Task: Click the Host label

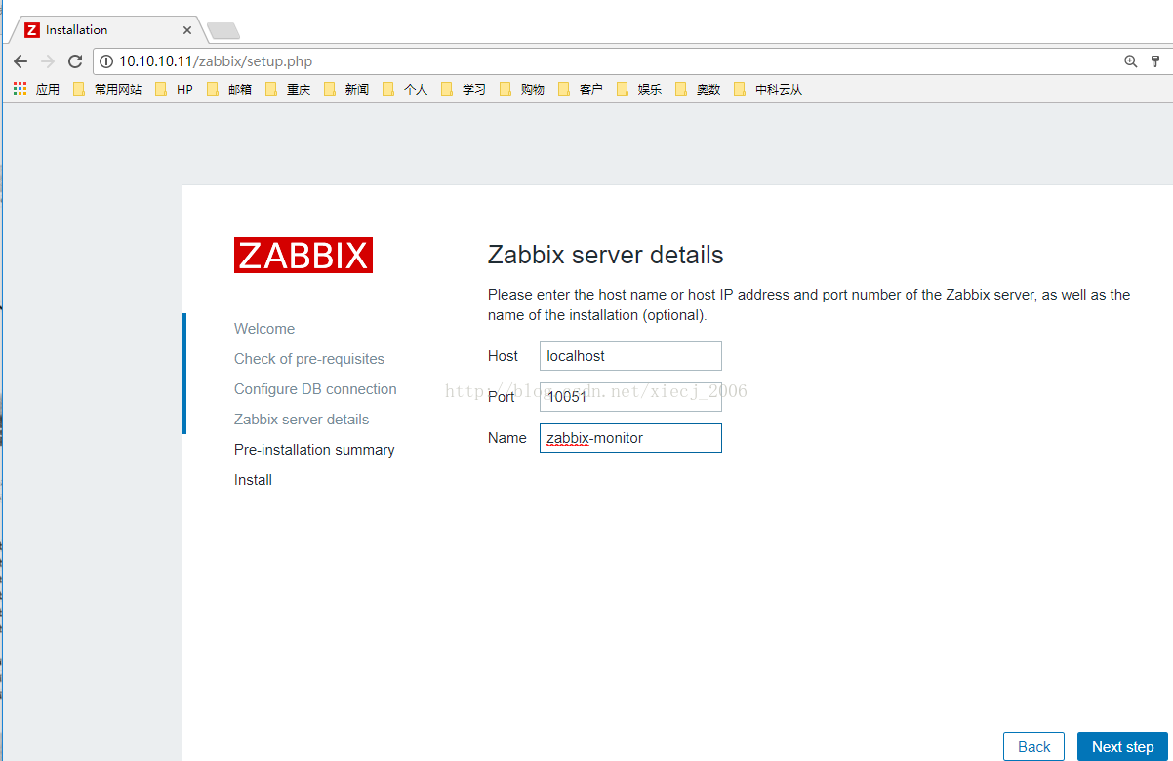Action: coord(503,356)
